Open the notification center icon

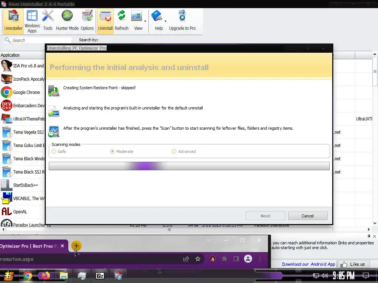pos(366,276)
